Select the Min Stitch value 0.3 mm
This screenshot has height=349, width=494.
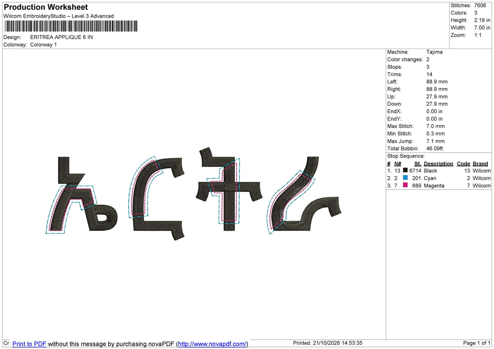click(x=436, y=133)
